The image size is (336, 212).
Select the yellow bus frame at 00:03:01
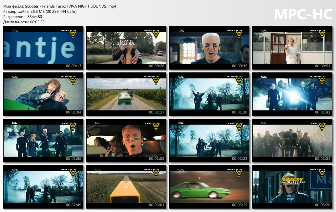pyautogui.click(x=126, y=187)
